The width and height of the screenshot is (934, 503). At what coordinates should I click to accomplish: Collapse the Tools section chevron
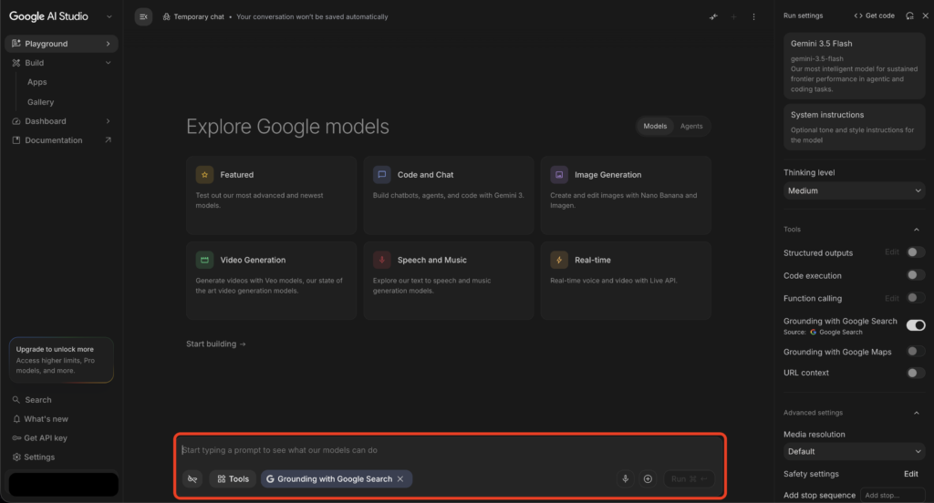916,230
